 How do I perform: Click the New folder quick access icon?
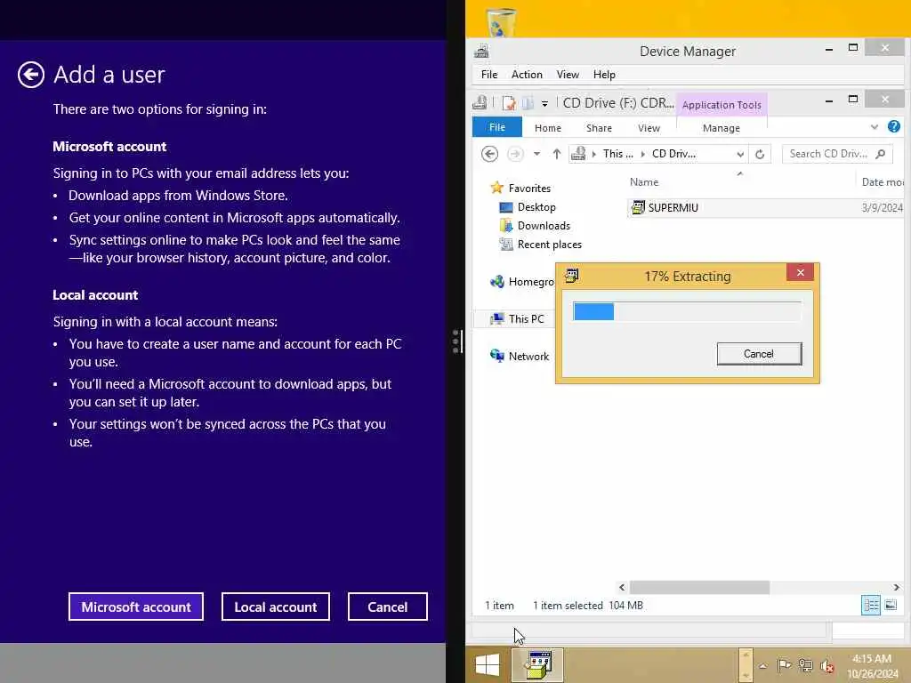(x=528, y=103)
